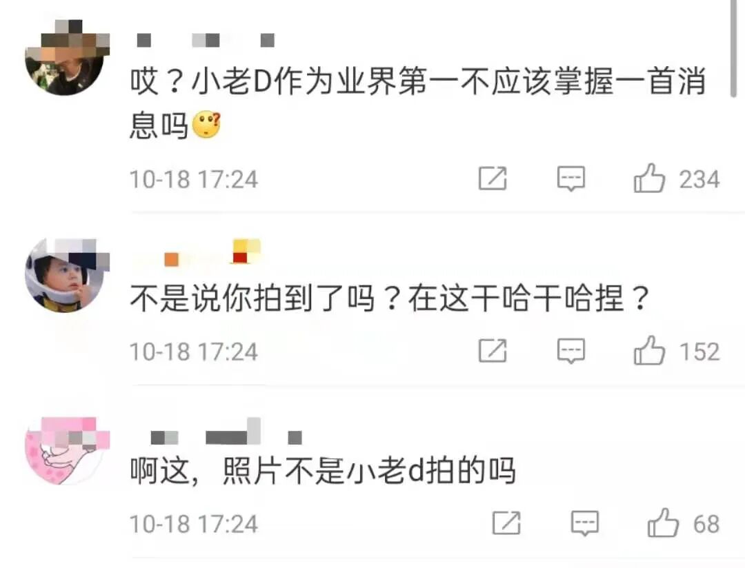The image size is (745, 568).
Task: Like the comment with 152 likes
Action: (648, 350)
